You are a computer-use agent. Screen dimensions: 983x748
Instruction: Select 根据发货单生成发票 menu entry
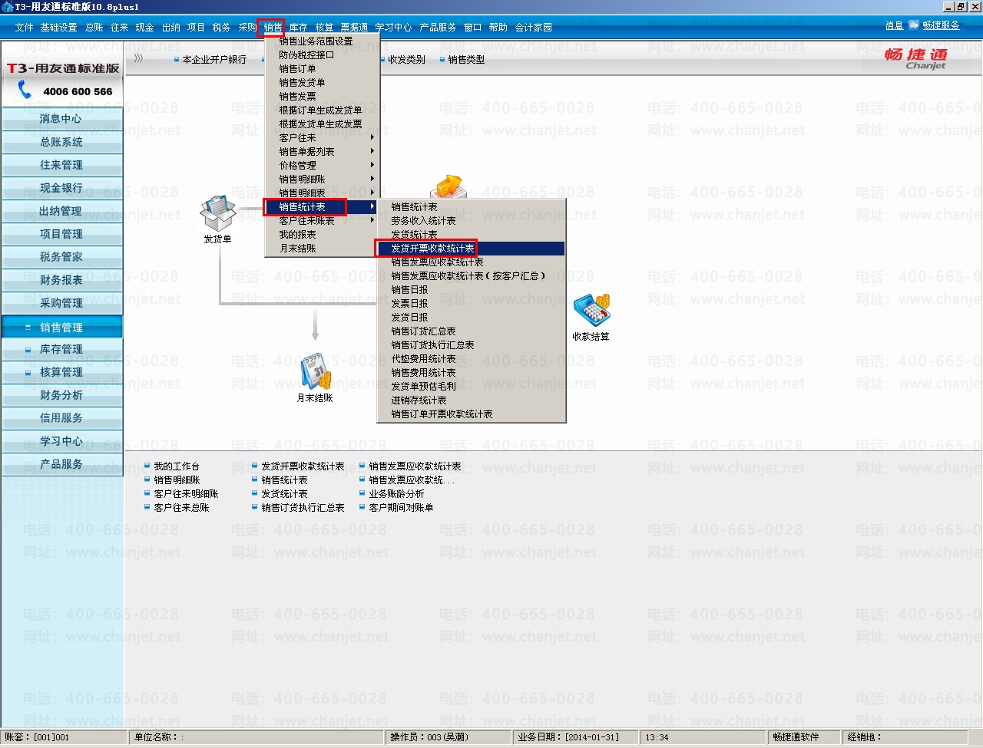click(x=320, y=124)
